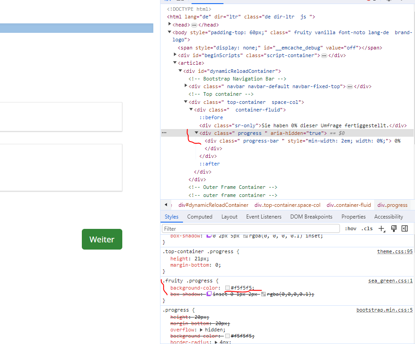The width and height of the screenshot is (415, 344).
Task: Switch to the Styles tab
Action: tap(171, 217)
